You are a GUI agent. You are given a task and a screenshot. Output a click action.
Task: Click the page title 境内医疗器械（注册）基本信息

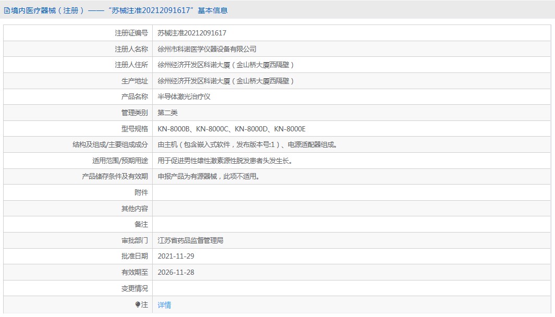click(119, 10)
